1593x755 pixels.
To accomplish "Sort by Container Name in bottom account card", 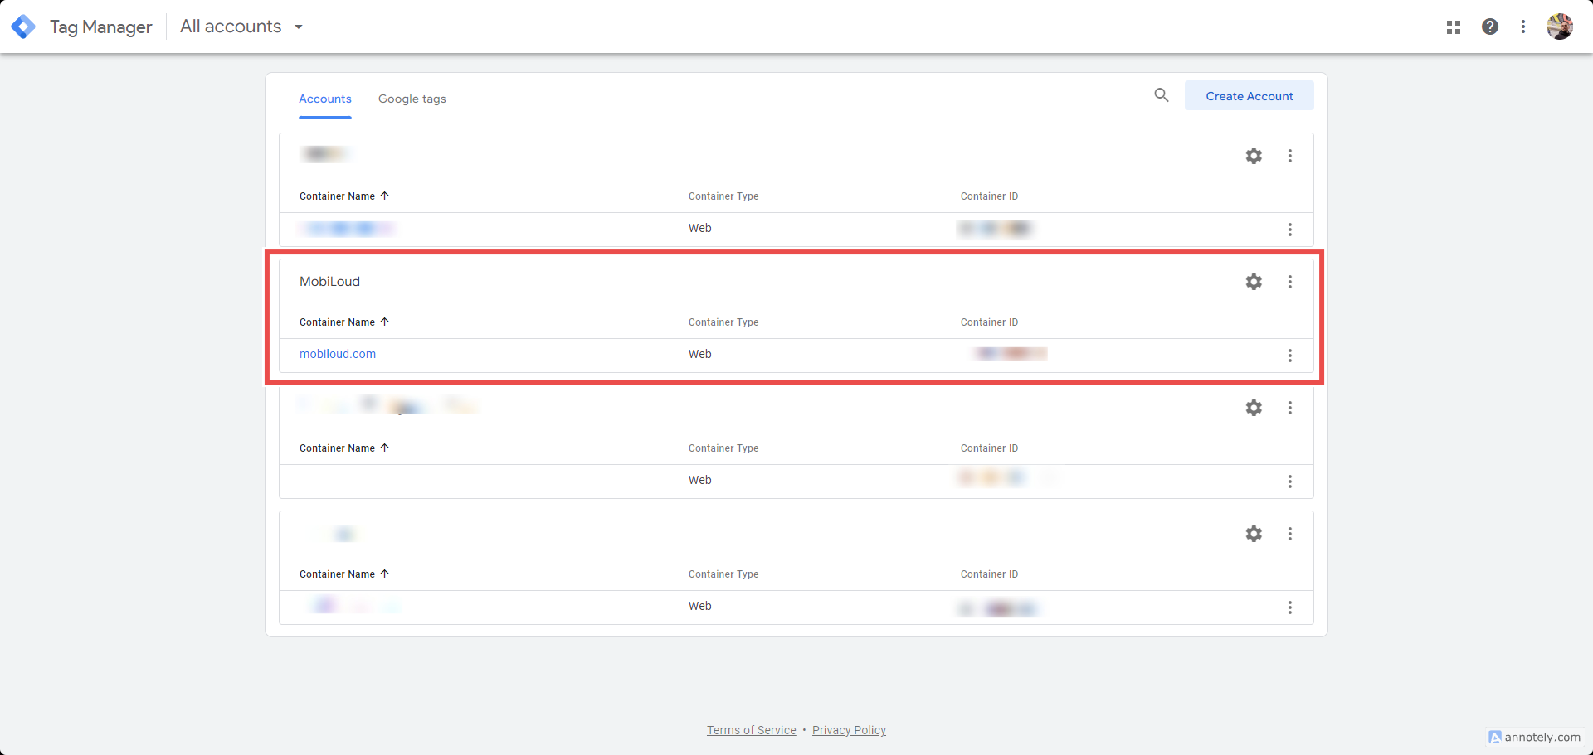I will click(344, 574).
